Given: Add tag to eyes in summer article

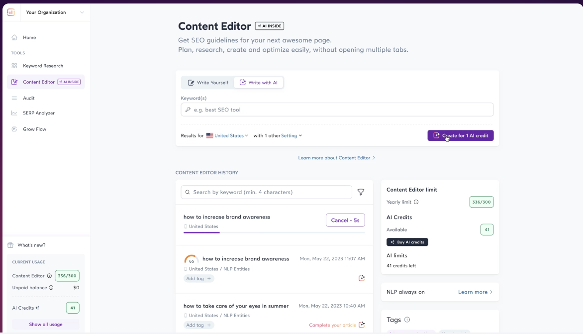Looking at the screenshot, I should pos(198,325).
